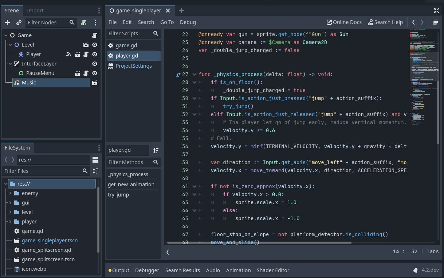Collapse the InterfaceLayer node children
The height and width of the screenshot is (278, 444).
(x=10, y=64)
